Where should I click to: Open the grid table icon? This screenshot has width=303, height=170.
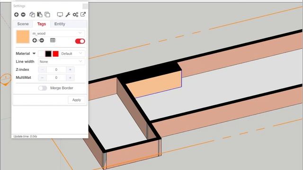[x=53, y=40]
